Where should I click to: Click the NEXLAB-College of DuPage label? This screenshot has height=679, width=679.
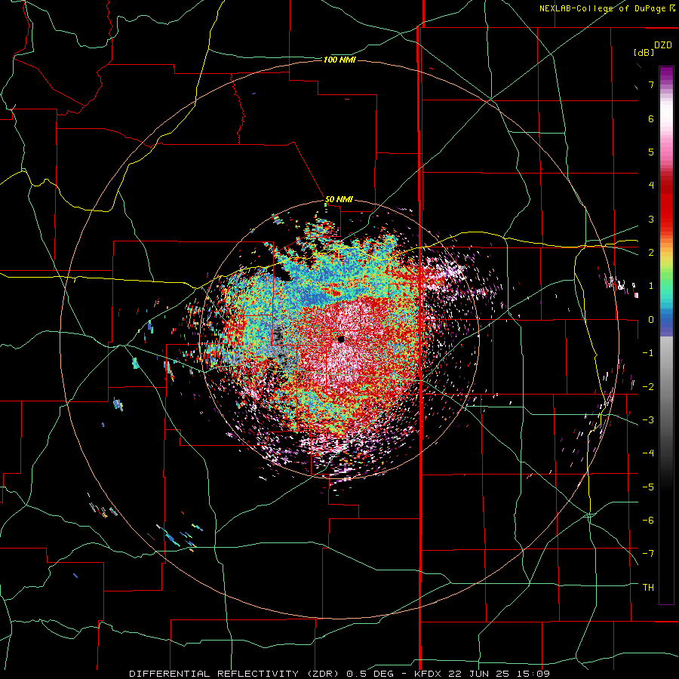pos(607,8)
